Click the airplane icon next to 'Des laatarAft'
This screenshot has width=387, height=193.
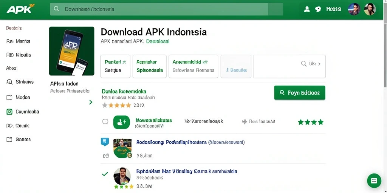point(245,121)
